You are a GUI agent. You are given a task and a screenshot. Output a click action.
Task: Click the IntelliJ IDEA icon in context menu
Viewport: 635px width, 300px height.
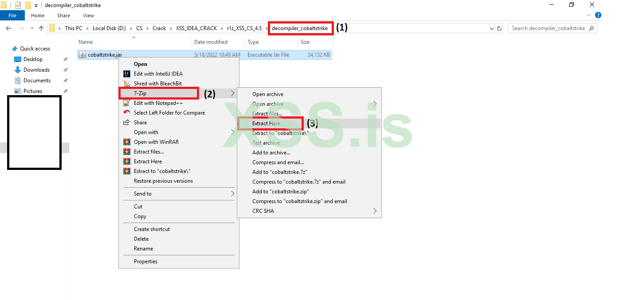[x=126, y=74]
